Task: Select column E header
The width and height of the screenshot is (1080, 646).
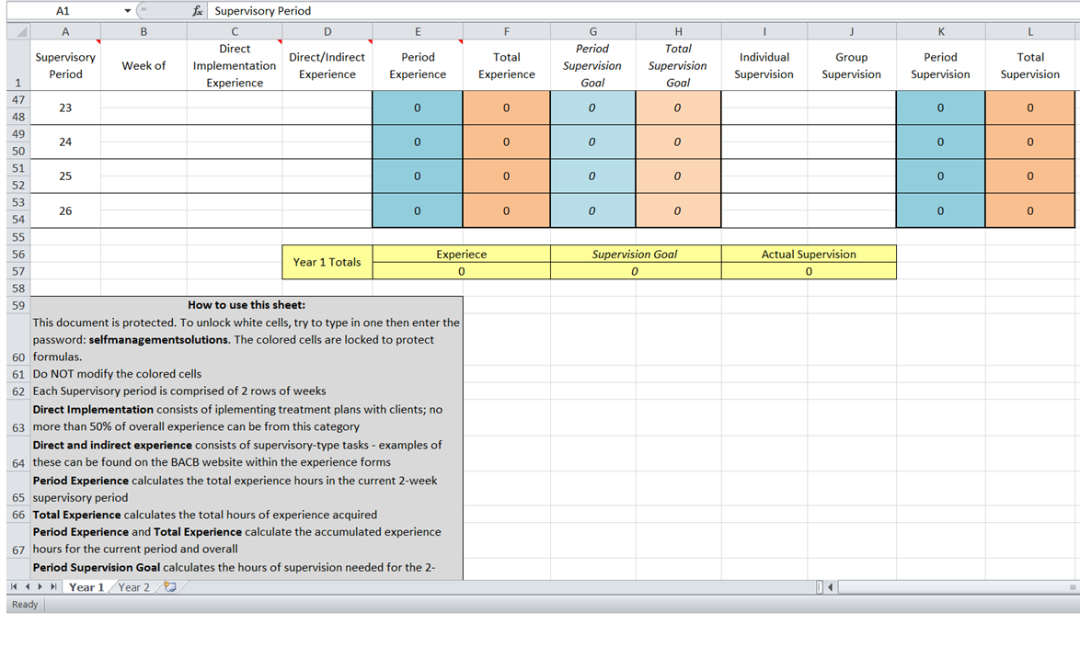Action: click(418, 31)
